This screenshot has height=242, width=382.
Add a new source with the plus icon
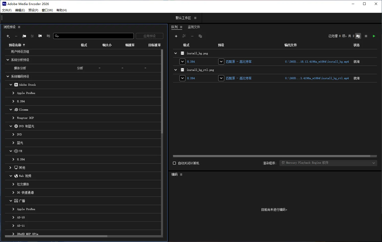(x=176, y=36)
